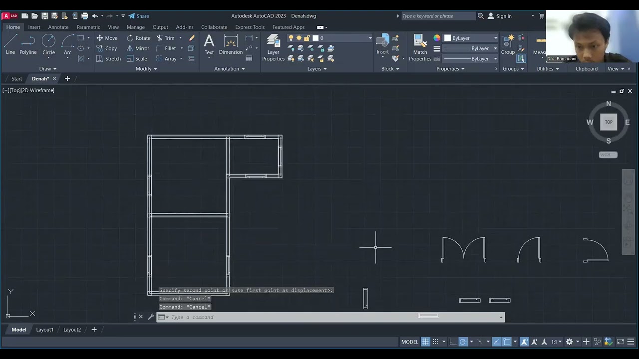Screen dimensions: 639x359
Task: Click the Erase icon in Modify panel
Action: coord(191,38)
